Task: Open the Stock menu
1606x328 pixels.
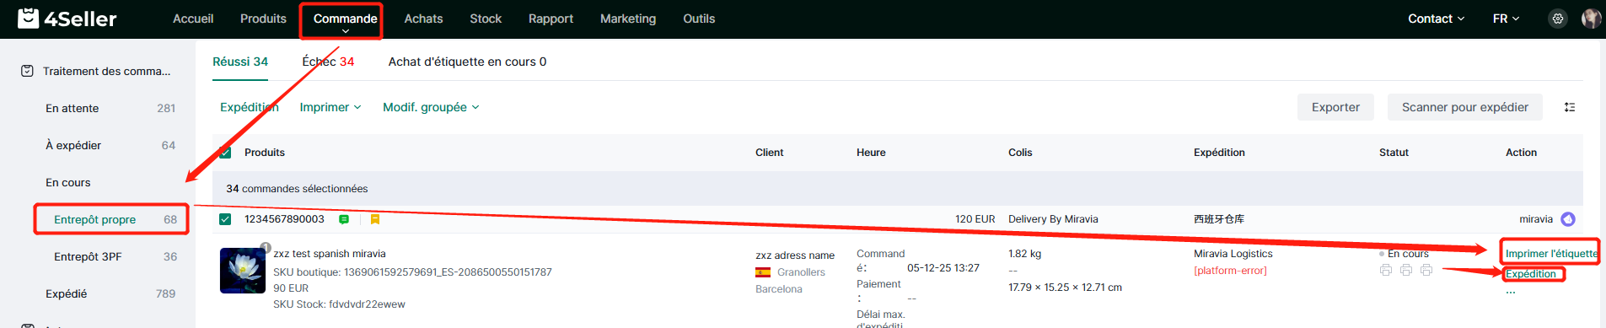Action: click(x=486, y=19)
